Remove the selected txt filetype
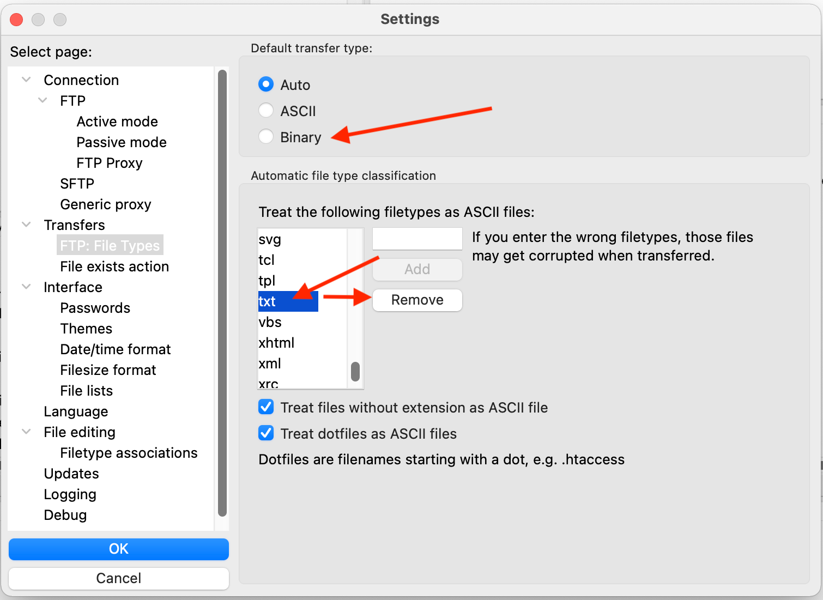The width and height of the screenshot is (823, 600). 416,300
